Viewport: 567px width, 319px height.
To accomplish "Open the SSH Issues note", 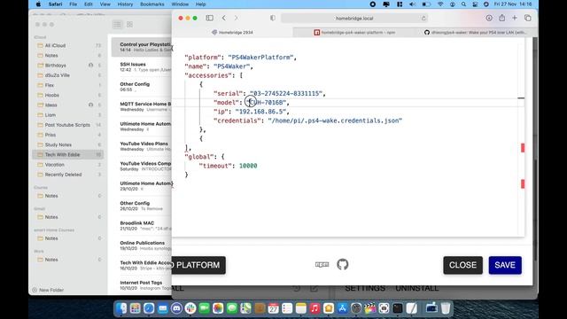I will pos(142,67).
